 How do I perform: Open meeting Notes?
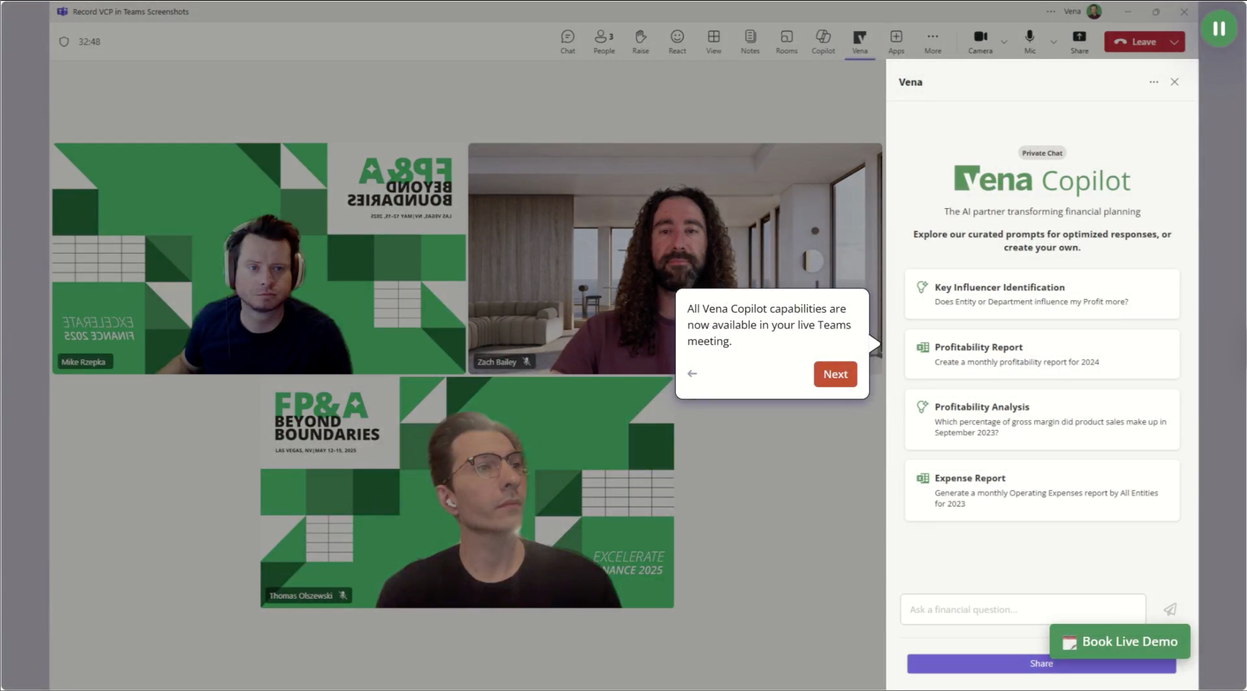pyautogui.click(x=749, y=41)
